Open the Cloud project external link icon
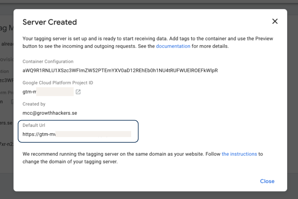The image size is (298, 199). click(x=78, y=92)
